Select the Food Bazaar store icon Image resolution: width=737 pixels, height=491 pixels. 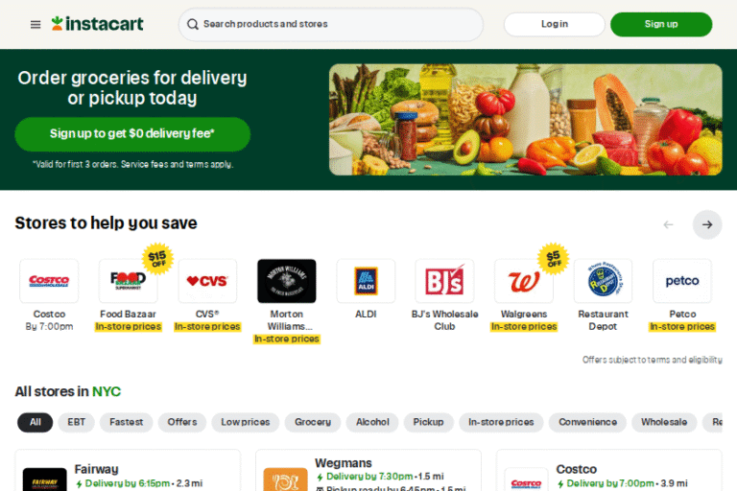click(128, 281)
